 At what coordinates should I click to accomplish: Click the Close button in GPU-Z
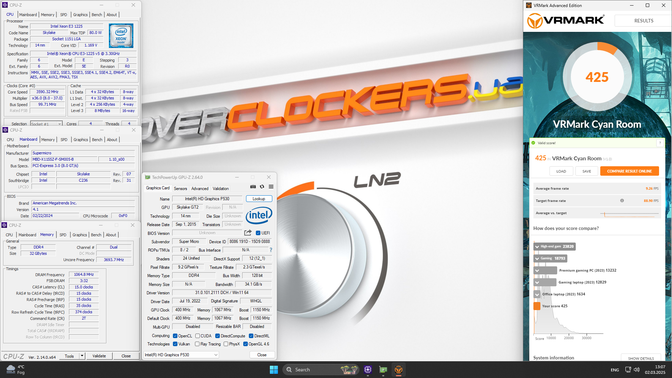(x=262, y=355)
